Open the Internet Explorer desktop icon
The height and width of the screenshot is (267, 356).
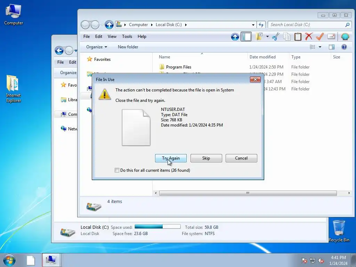(x=13, y=89)
